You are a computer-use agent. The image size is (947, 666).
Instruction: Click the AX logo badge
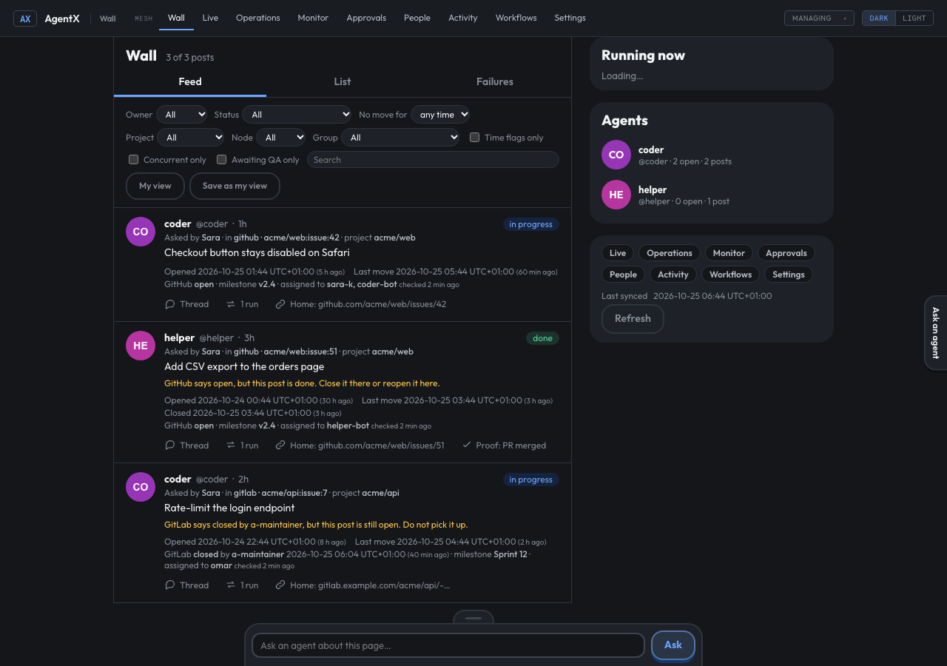point(25,18)
